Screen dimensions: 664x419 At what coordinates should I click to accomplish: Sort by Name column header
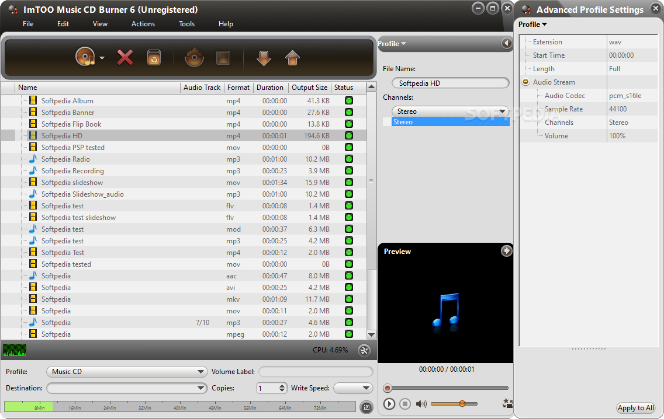(x=98, y=88)
